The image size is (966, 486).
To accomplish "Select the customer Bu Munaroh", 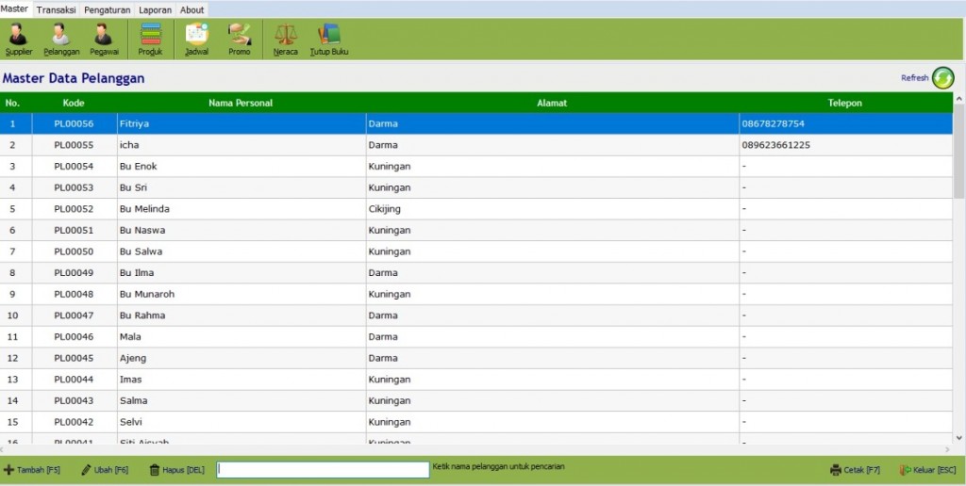I will pos(476,294).
